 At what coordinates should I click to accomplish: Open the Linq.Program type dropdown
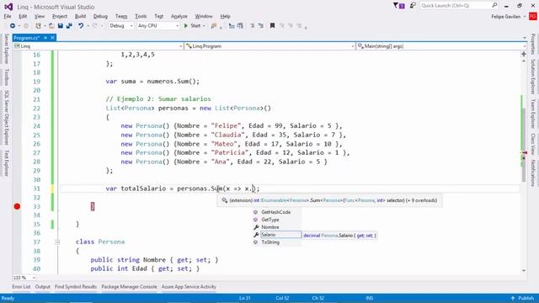(x=269, y=46)
